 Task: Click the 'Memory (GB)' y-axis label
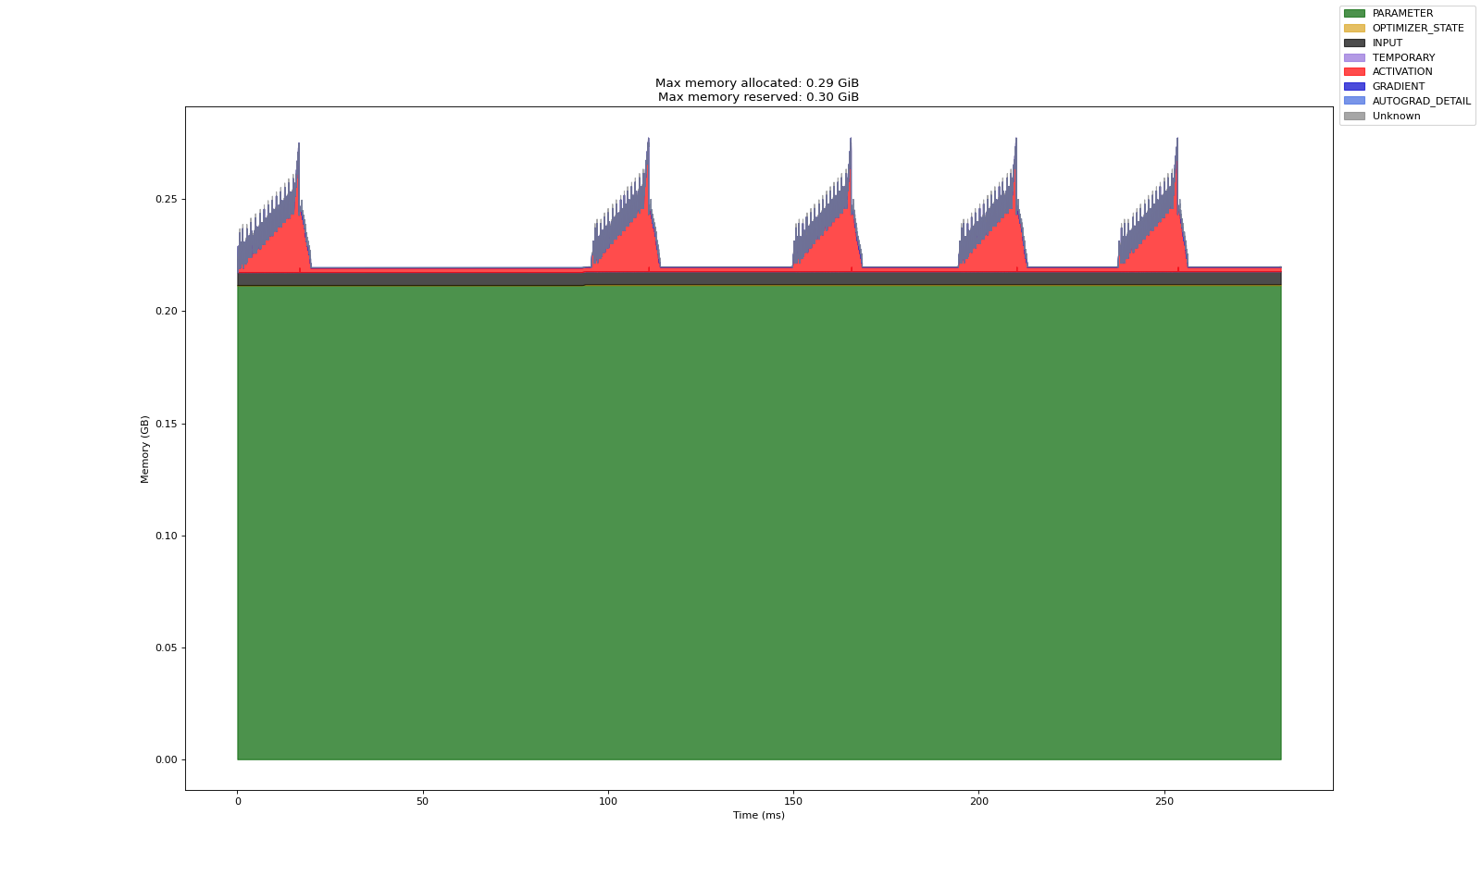point(145,449)
